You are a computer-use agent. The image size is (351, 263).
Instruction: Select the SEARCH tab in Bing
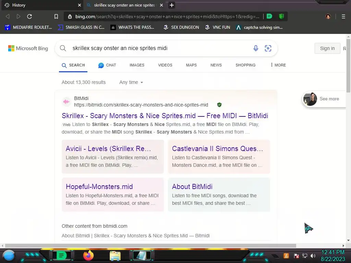coord(73,65)
